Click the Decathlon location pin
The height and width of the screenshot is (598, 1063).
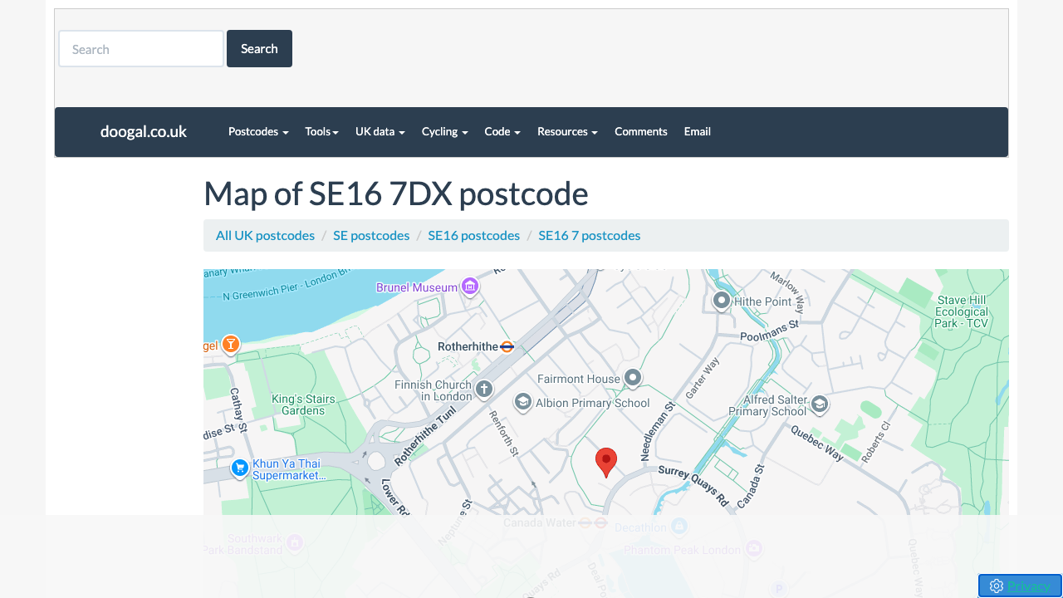point(678,527)
